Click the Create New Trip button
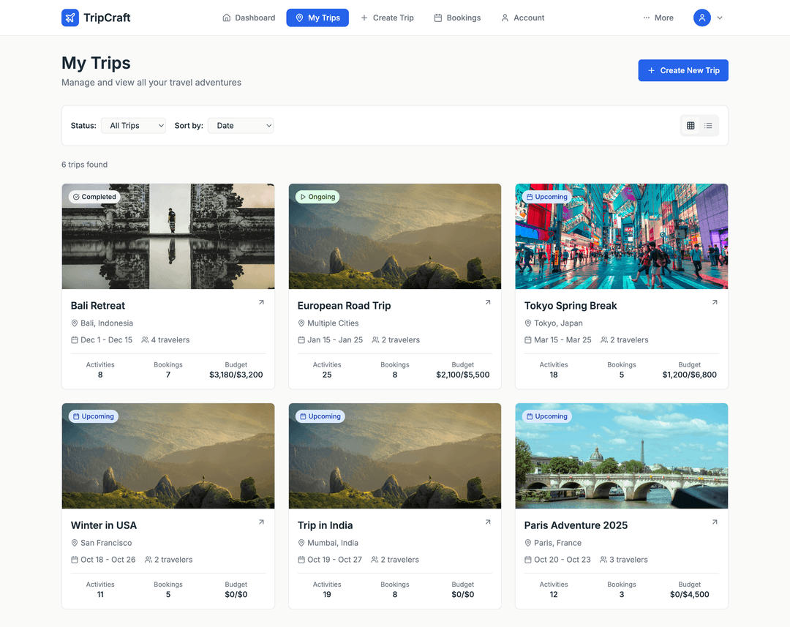 click(682, 70)
